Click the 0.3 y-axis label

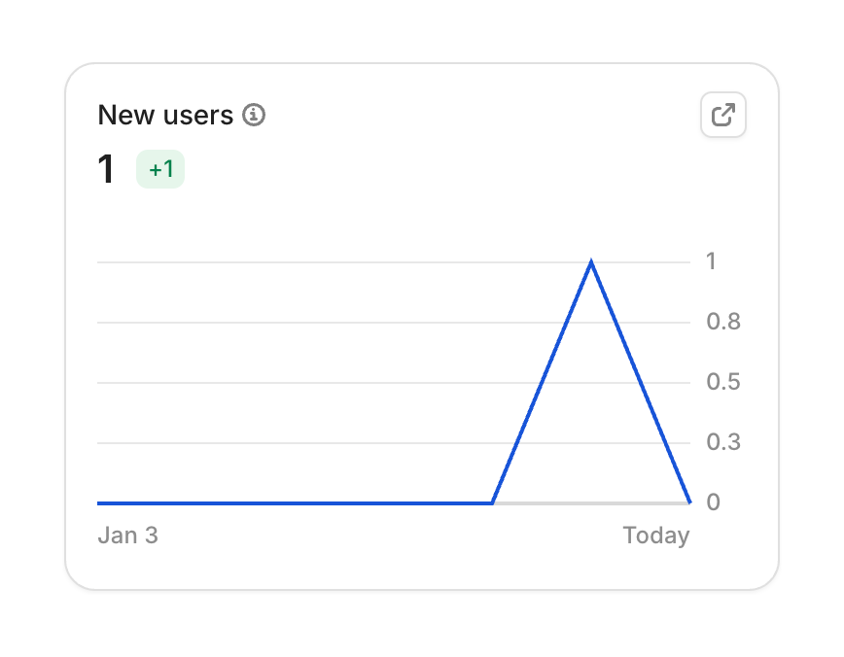click(x=722, y=442)
